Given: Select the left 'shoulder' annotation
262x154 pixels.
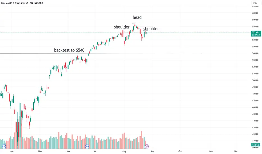Looking at the screenshot, I should (122, 27).
